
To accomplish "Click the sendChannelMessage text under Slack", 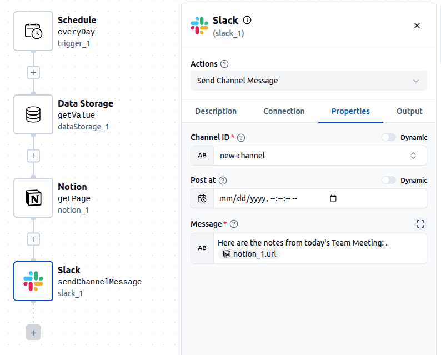I will [x=99, y=282].
